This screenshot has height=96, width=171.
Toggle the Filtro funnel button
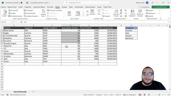pos(99,12)
